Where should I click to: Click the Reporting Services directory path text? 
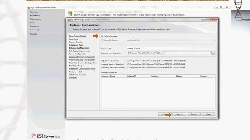(156, 67)
